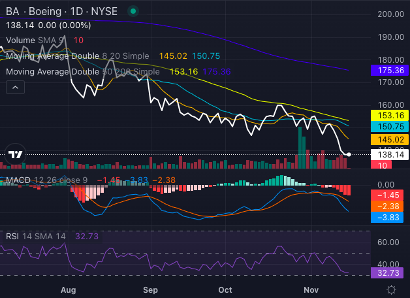Image resolution: width=410 pixels, height=298 pixels.
Task: Click the MACD 12 26 indicator legend
Action: pyautogui.click(x=46, y=179)
